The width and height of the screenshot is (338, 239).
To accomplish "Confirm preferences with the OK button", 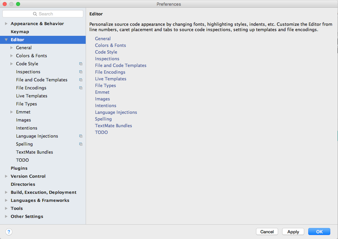I will (319, 231).
